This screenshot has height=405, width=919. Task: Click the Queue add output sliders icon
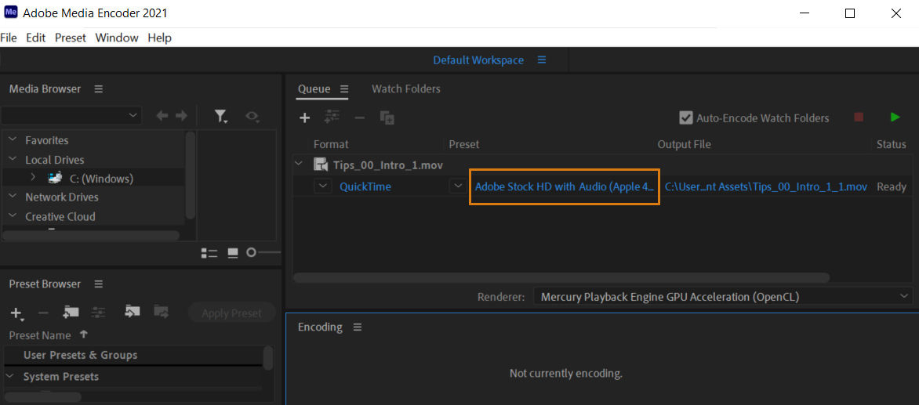[332, 117]
